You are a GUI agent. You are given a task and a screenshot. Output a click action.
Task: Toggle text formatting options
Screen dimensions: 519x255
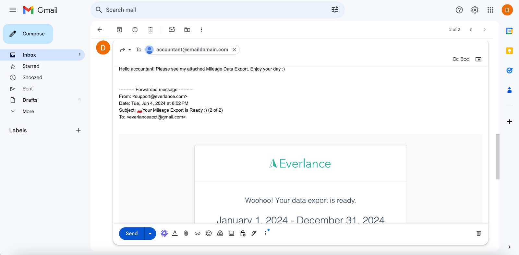click(175, 233)
